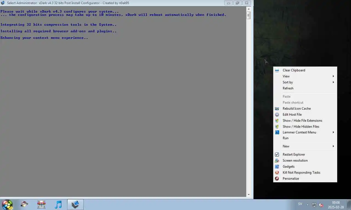Screen dimensions: 351x210
Task: Choose Run from the context menu
Action: click(x=305, y=138)
